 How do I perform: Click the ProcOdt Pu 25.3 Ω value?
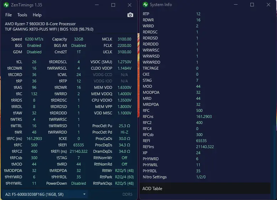pyautogui.click(x=124, y=126)
